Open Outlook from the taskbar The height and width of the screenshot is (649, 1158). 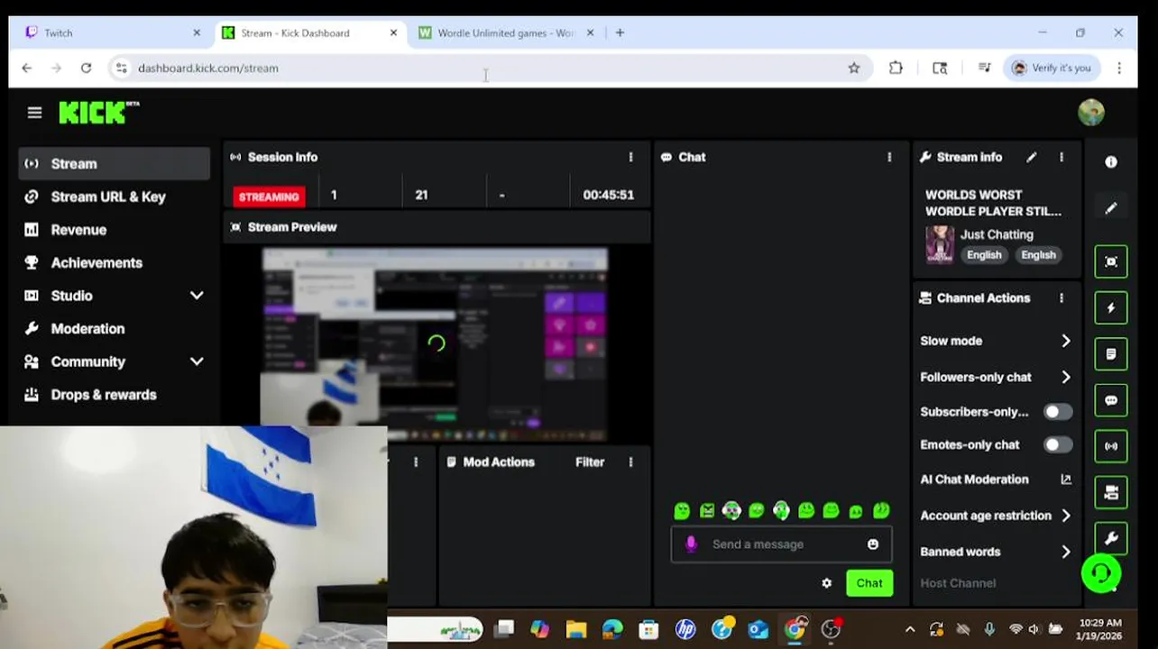point(758,629)
